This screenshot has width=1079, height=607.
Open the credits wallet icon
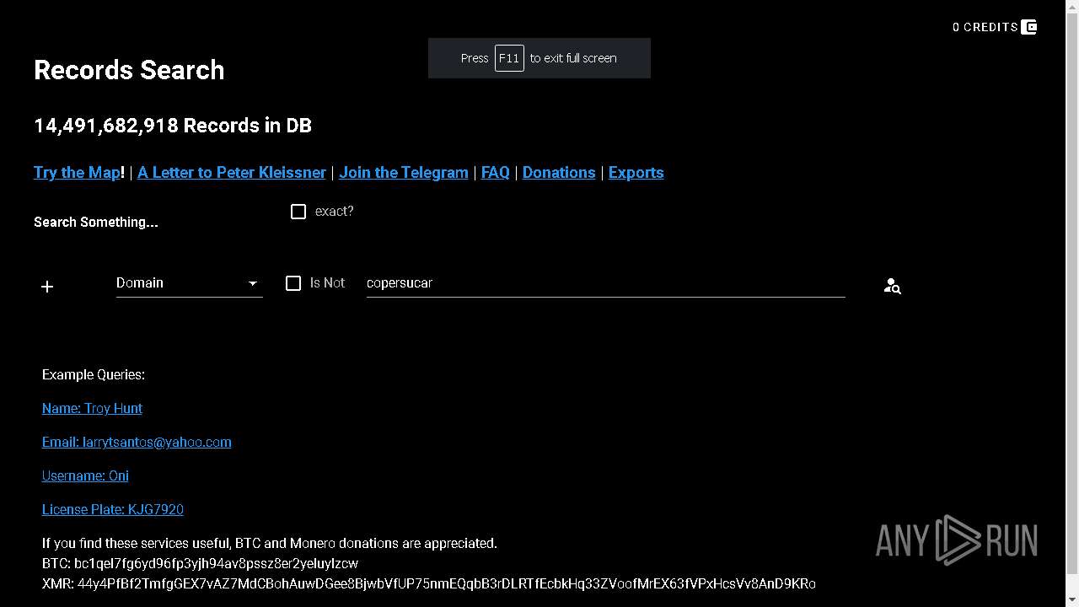pos(1028,27)
